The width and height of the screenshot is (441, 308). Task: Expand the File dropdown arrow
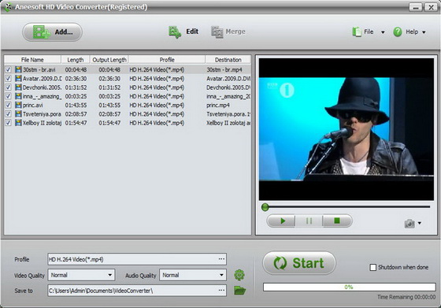click(383, 32)
